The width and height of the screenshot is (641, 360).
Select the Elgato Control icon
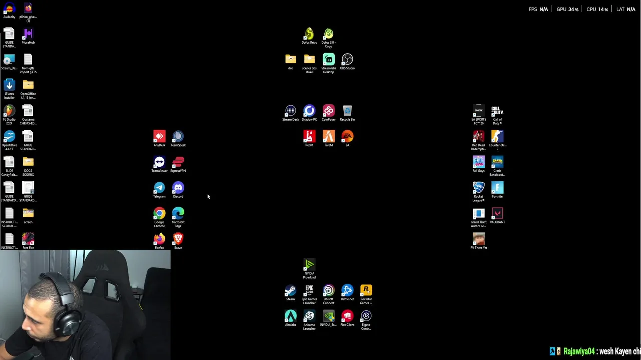pos(366,320)
